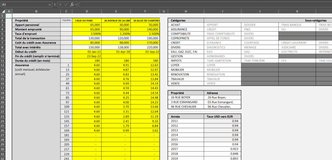Select column D header
Image resolution: width=332 pixels, height=160 pixels.
pyautogui.click(x=87, y=12)
